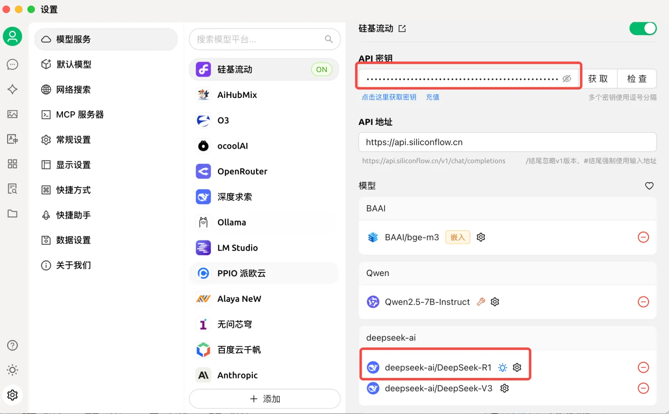669x414 pixels.
Task: Click the Qwen group header
Action: 508,273
